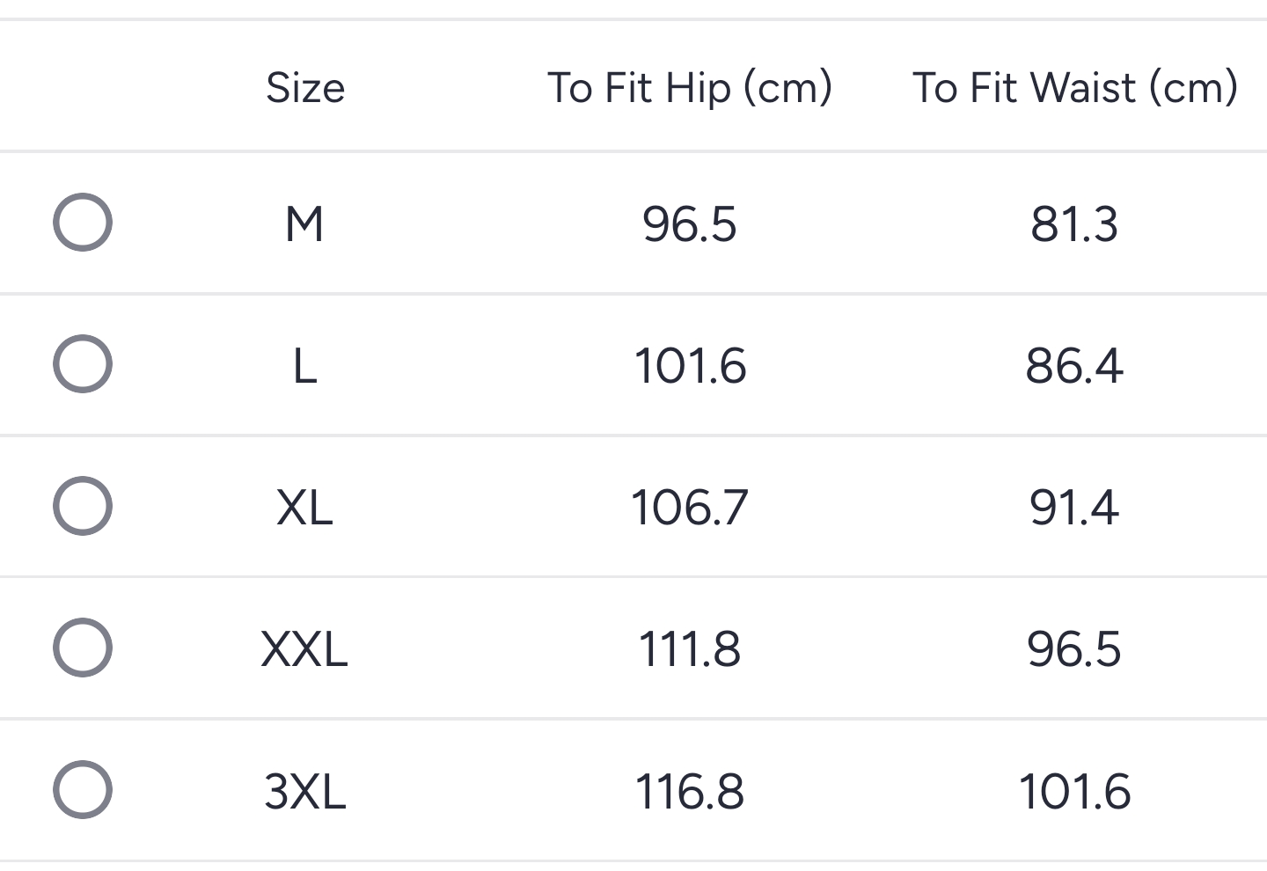Select the L size radio button
1267x871 pixels.
click(83, 363)
